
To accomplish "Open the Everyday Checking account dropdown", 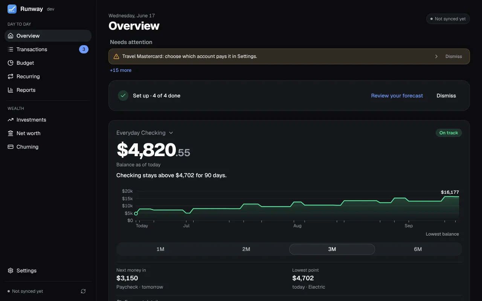I will [145, 133].
